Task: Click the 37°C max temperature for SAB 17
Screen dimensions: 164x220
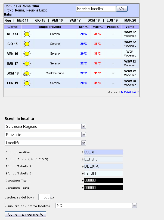Action: pyautogui.click(x=97, y=63)
